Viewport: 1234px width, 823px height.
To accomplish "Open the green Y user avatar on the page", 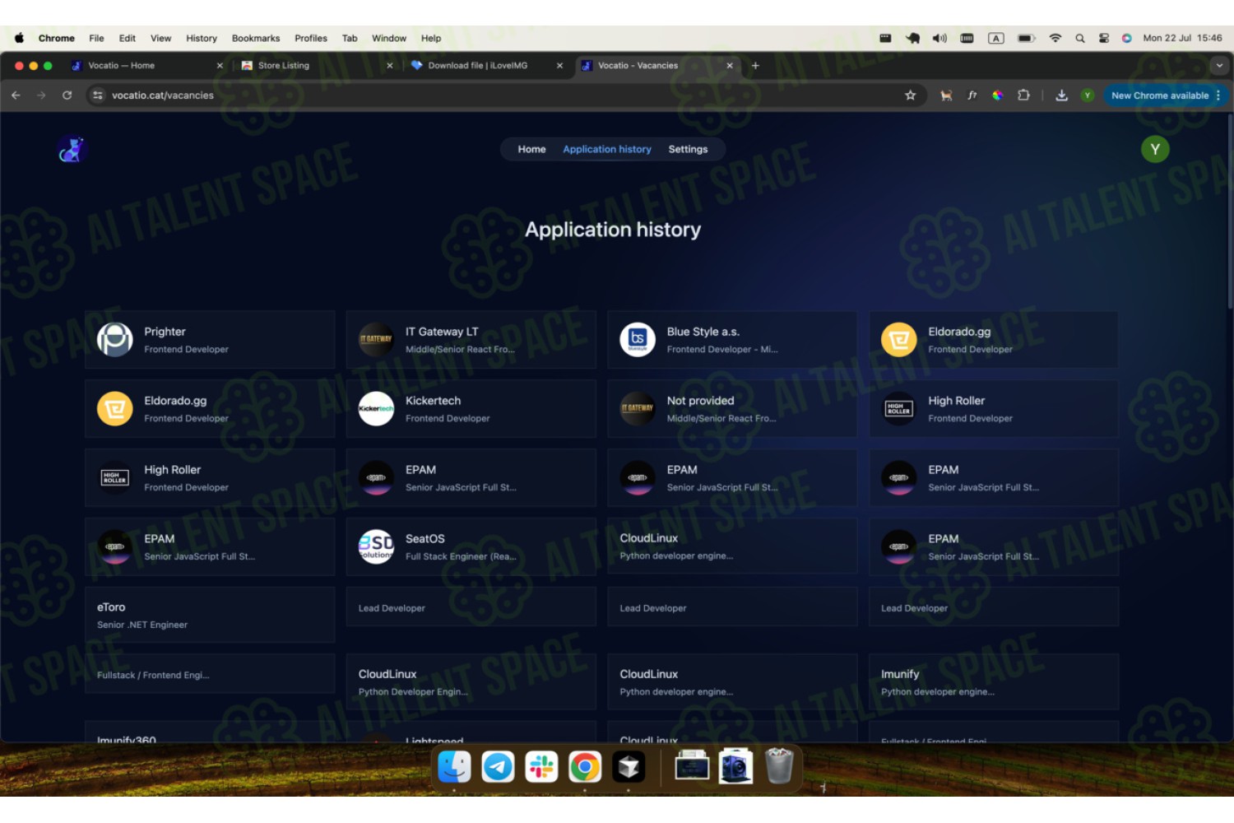I will point(1155,149).
